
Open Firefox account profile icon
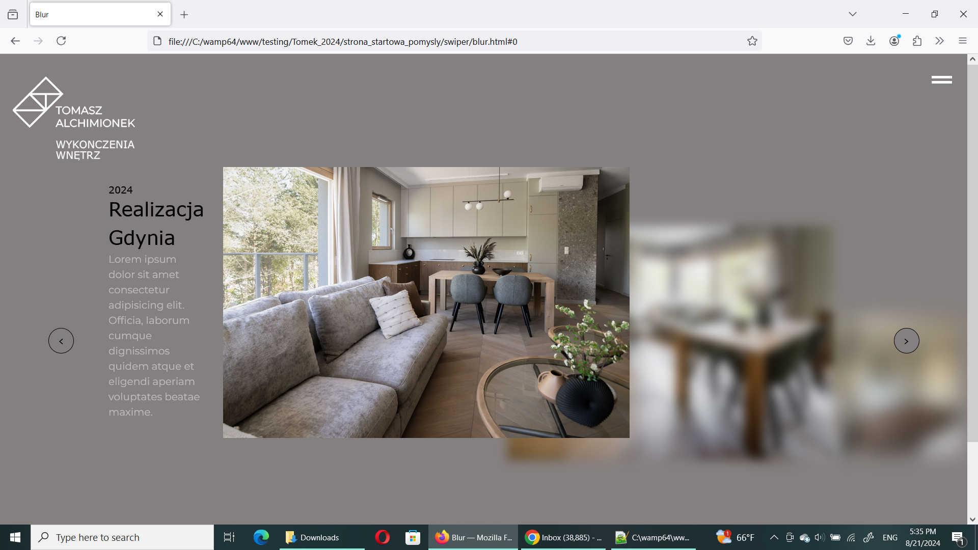(x=894, y=41)
